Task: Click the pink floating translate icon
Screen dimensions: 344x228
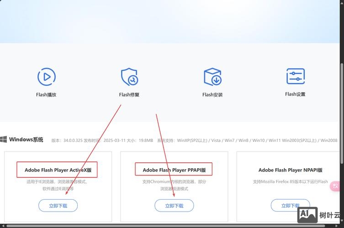Action: (x=336, y=186)
